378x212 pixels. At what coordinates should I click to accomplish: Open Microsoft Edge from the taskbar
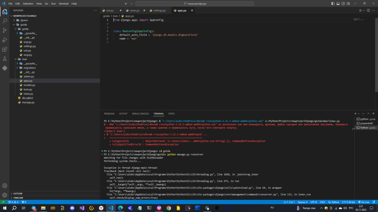tap(120, 208)
